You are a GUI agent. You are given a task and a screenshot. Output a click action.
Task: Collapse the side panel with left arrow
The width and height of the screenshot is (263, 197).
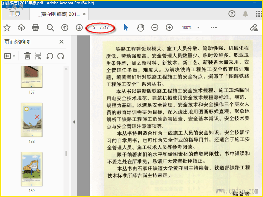pyautogui.click(x=74, y=122)
